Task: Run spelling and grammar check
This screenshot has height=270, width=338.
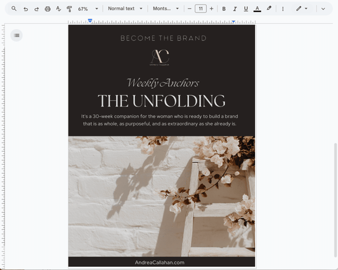Action: pos(58,9)
